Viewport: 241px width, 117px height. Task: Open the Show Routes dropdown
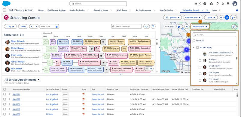pos(200,27)
